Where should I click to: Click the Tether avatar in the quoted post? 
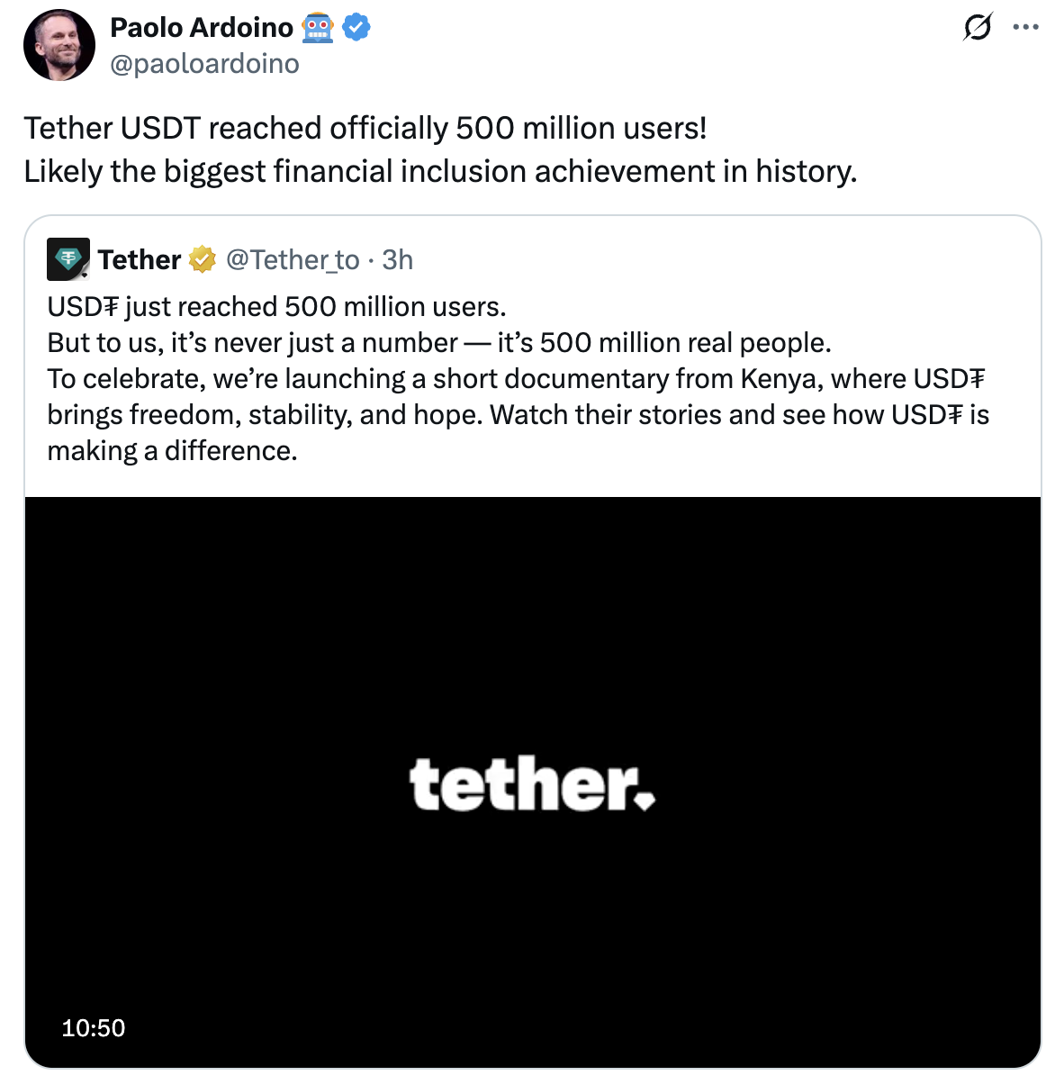coord(68,259)
